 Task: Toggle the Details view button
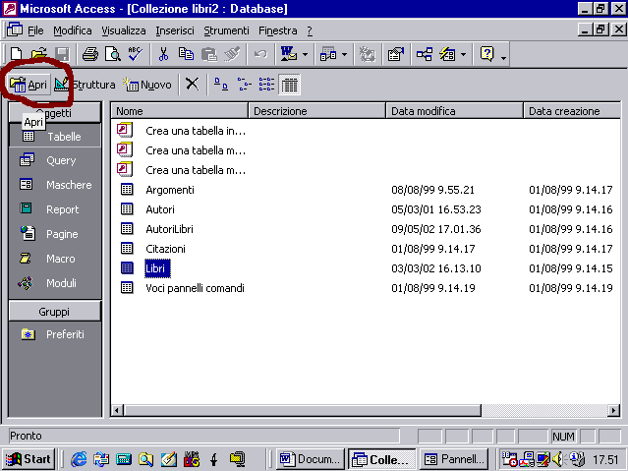(289, 85)
